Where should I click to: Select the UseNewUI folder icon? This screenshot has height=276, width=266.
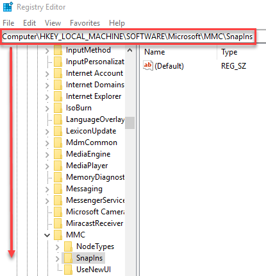point(68,270)
